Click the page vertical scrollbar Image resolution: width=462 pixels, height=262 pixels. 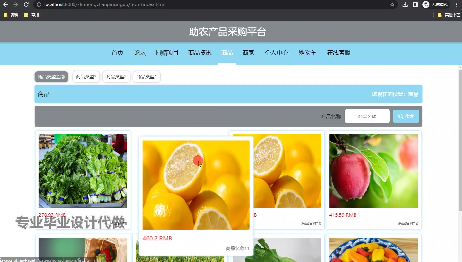pos(460,141)
